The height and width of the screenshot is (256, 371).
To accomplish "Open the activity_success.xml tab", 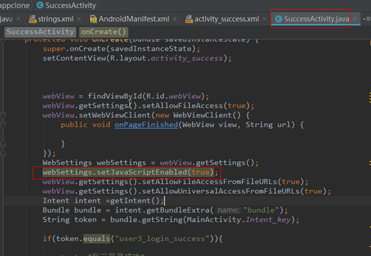I will pyautogui.click(x=226, y=19).
